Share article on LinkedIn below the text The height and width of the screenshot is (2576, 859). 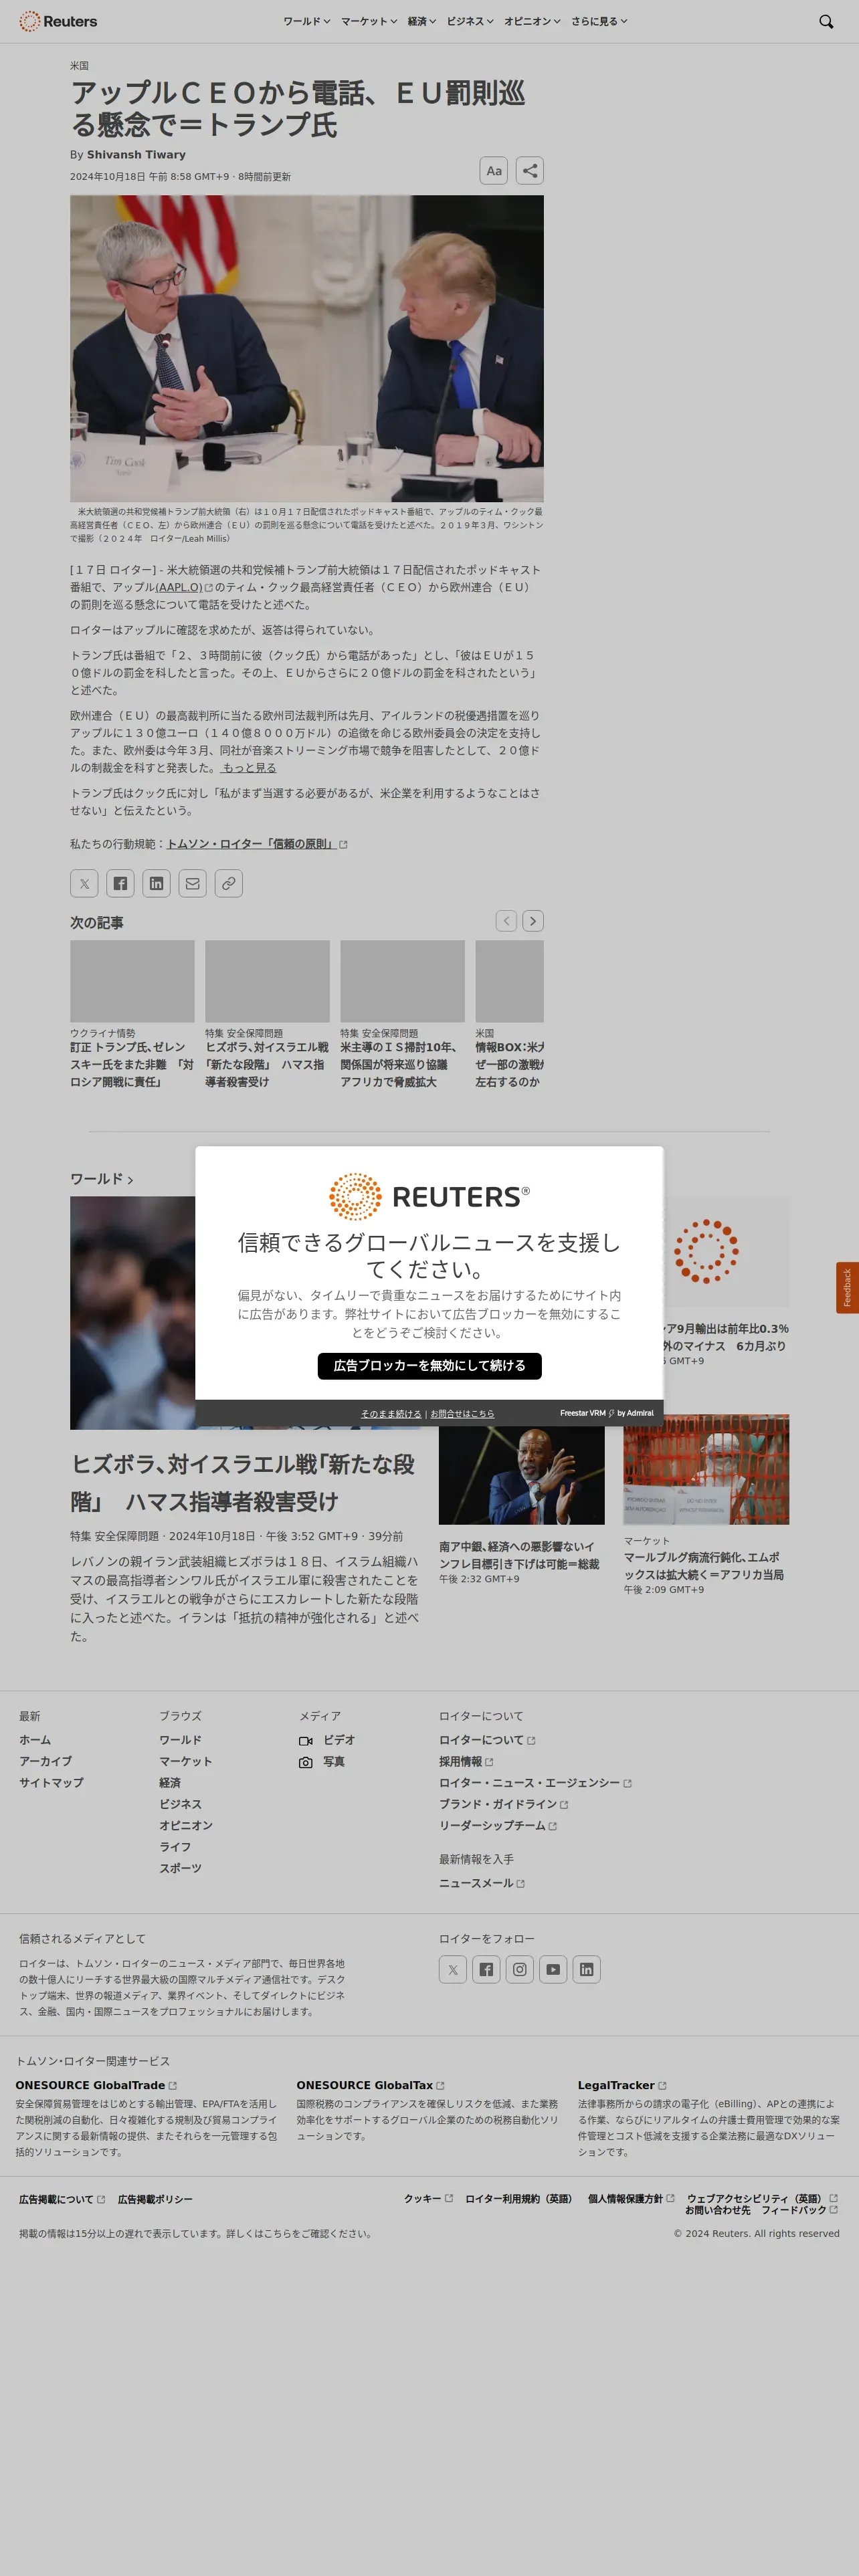click(x=156, y=883)
